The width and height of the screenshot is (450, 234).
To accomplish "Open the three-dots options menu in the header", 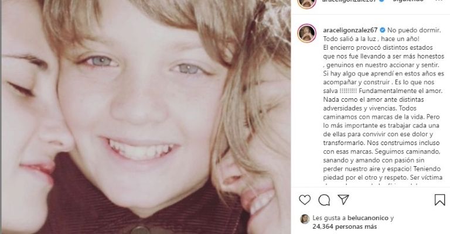I will [439, 1].
